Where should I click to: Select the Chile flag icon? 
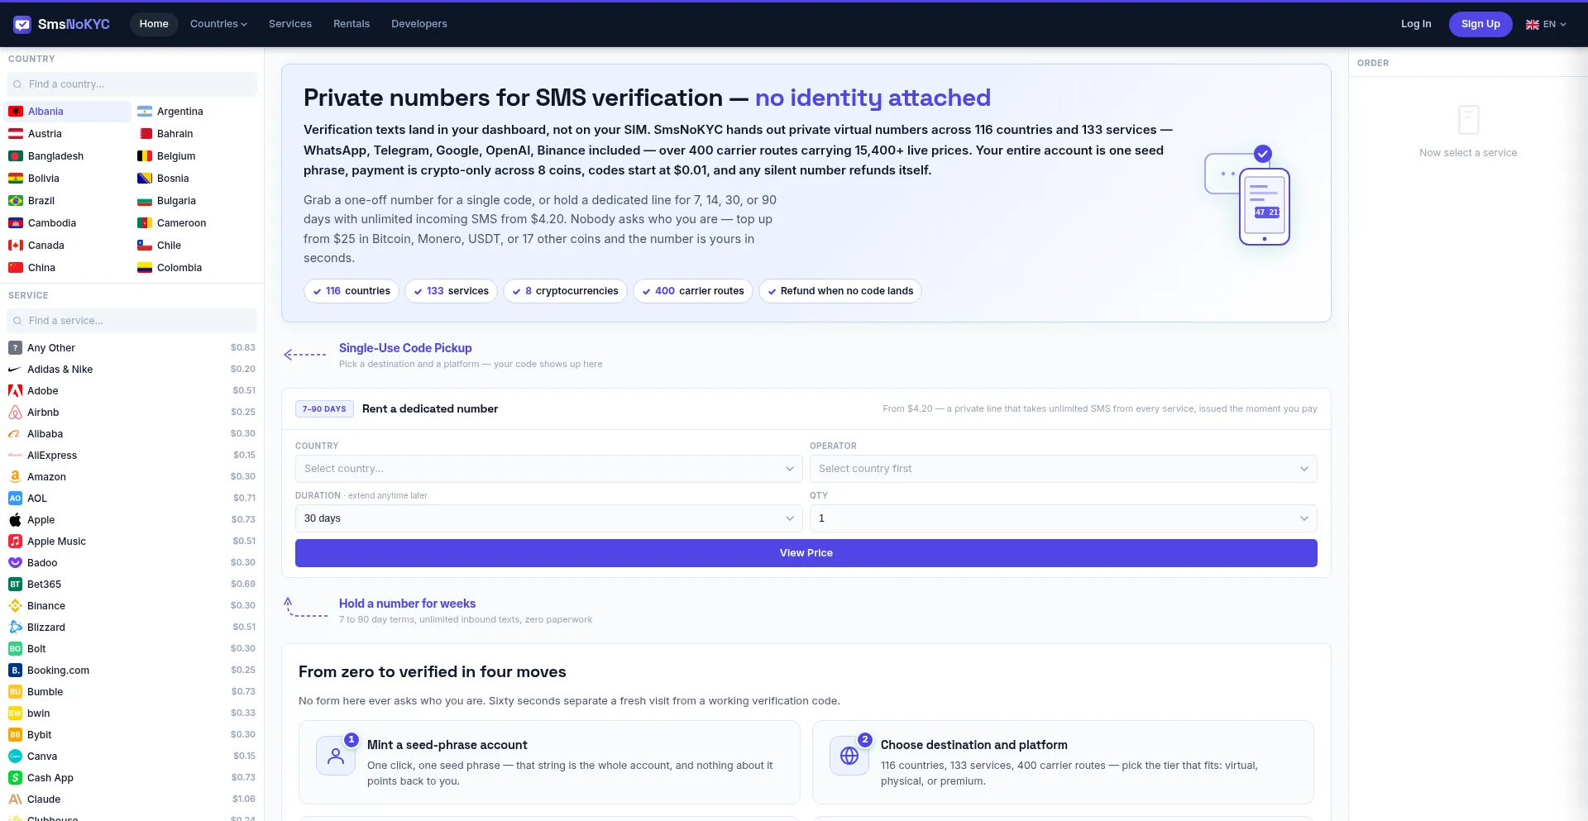145,246
